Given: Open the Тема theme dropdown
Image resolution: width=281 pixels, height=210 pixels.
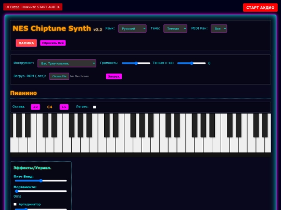Looking at the screenshot, I should click(175, 29).
